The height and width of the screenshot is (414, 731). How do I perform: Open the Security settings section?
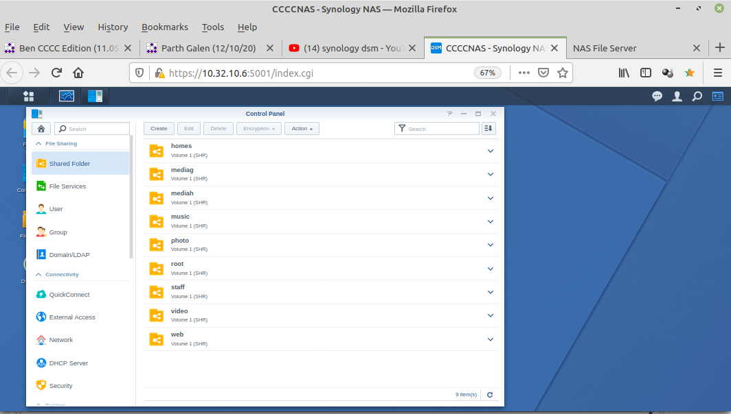tap(60, 386)
